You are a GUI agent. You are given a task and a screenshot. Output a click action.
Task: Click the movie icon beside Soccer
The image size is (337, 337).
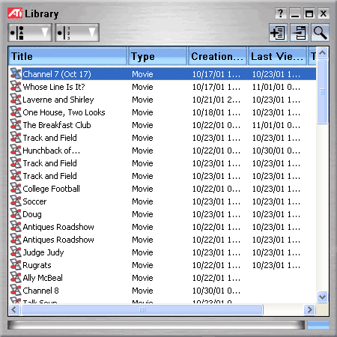16,201
